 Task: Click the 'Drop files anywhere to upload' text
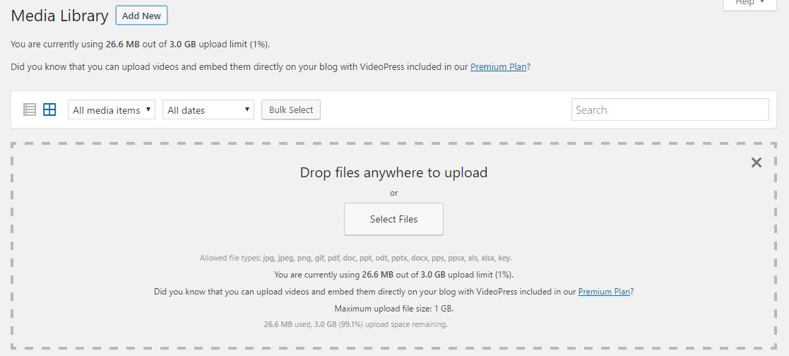pyautogui.click(x=393, y=173)
